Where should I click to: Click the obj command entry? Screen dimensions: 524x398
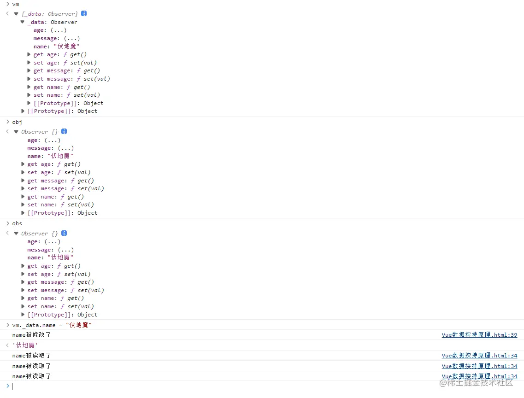pos(17,122)
